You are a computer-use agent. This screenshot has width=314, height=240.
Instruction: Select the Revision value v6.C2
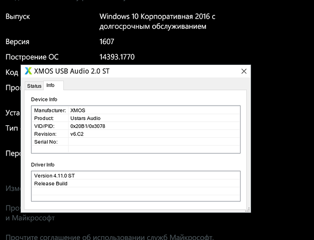point(77,134)
